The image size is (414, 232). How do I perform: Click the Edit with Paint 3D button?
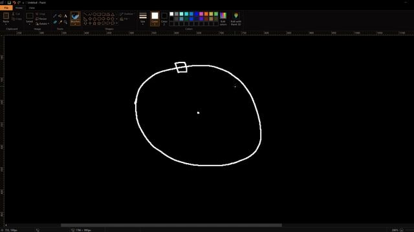click(x=235, y=19)
